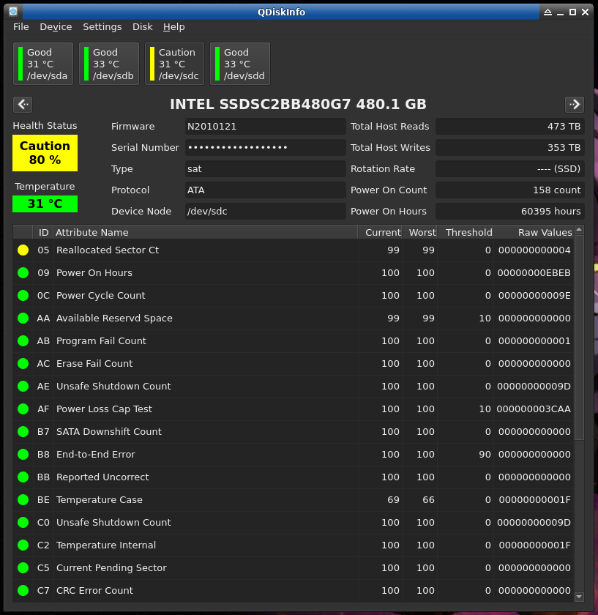Image resolution: width=598 pixels, height=615 pixels.
Task: Go to next disk with right arrow button
Action: [x=575, y=104]
